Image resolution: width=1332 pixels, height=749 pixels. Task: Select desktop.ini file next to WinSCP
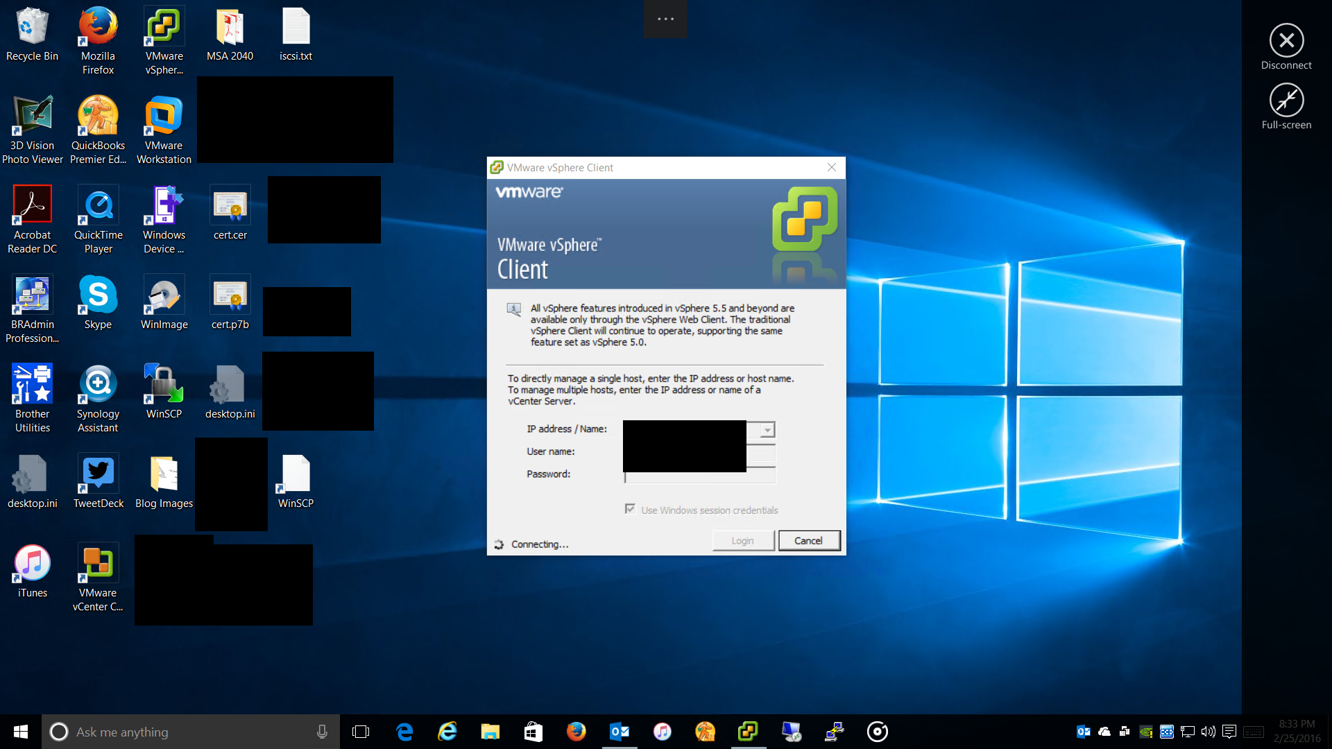(230, 393)
